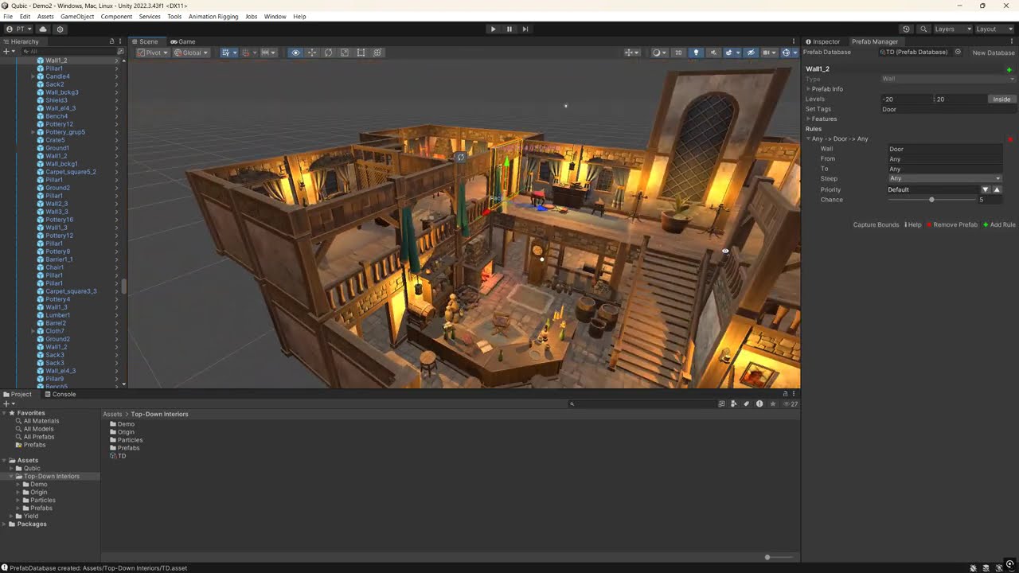Click the priority down arrow button
Image resolution: width=1019 pixels, height=573 pixels.
(x=986, y=189)
